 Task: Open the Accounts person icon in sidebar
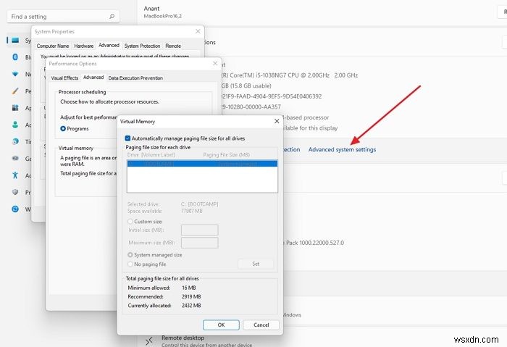pos(15,125)
